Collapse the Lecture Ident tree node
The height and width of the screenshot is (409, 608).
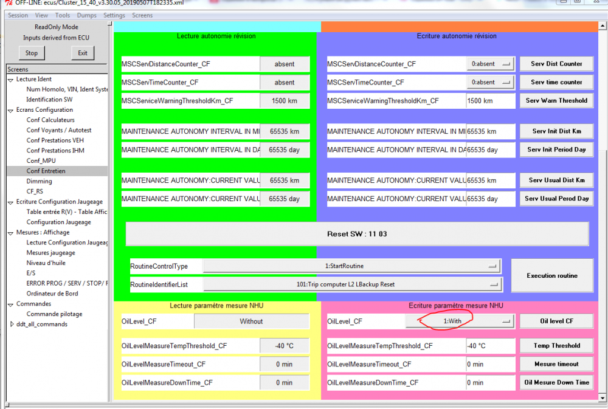click(x=10, y=80)
